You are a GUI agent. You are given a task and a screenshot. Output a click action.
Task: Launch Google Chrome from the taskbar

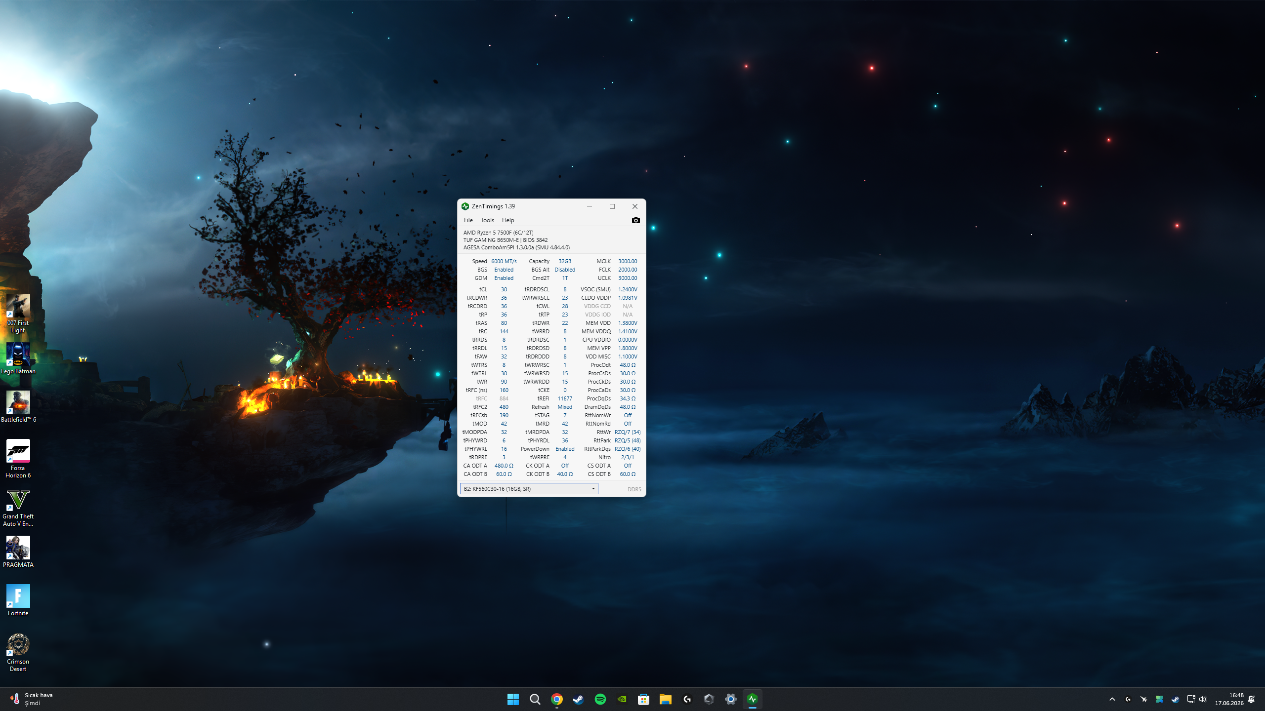(557, 699)
